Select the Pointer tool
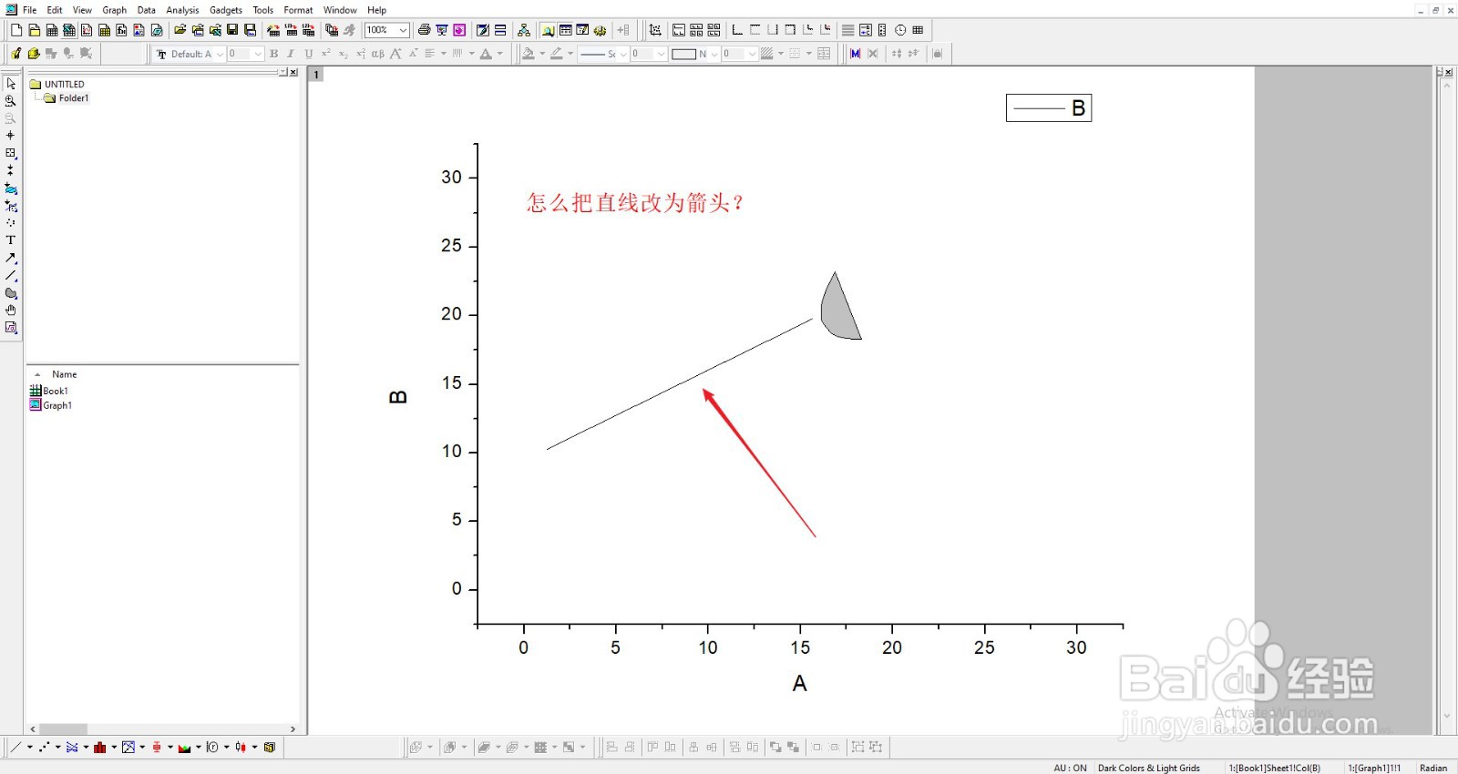This screenshot has height=774, width=1458. coord(11,83)
